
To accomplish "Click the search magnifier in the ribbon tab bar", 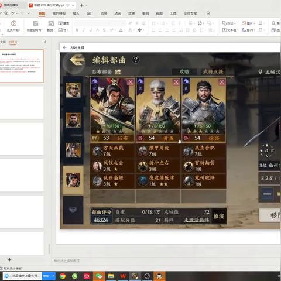I will tap(208, 13).
